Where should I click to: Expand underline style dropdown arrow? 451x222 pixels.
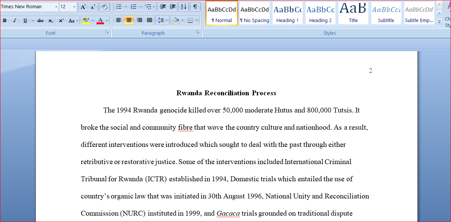point(33,21)
